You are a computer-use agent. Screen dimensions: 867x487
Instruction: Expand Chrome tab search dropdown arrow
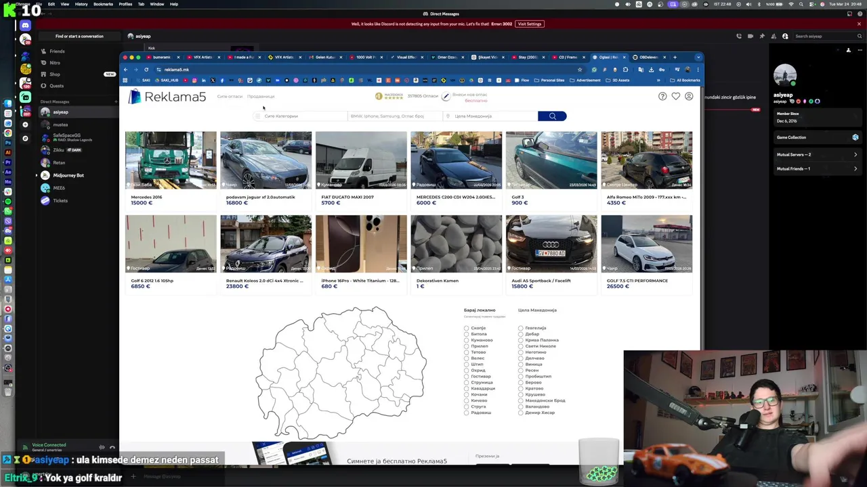point(698,57)
